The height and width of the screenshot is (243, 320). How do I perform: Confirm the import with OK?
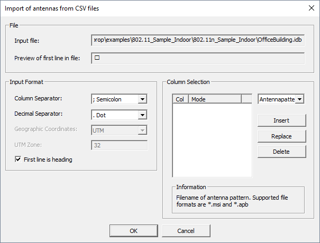133,231
